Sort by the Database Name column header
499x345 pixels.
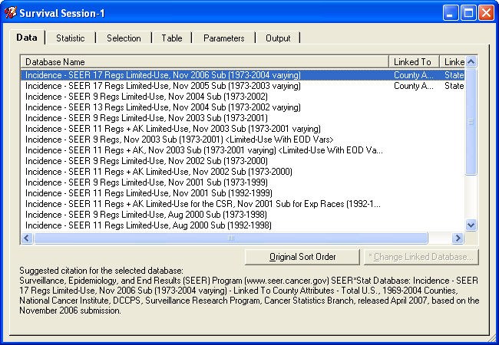point(204,61)
